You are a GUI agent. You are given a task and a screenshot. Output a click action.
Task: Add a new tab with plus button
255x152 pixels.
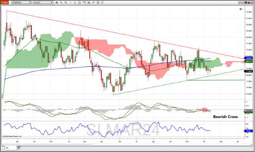[19, 148]
